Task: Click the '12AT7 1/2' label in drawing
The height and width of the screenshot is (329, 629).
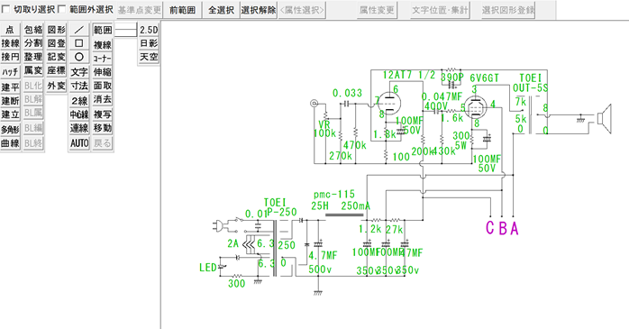Action: (x=409, y=75)
